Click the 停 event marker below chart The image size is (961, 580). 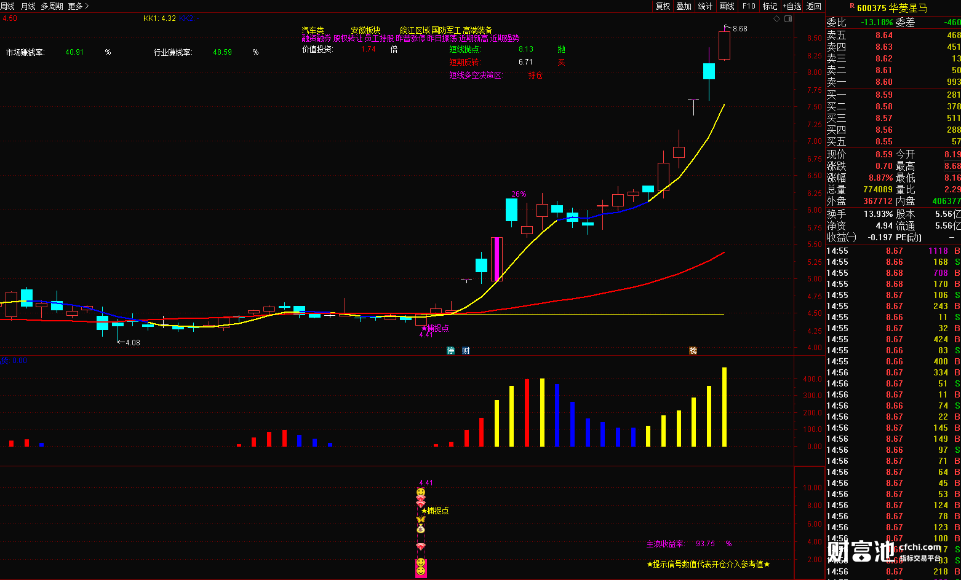pos(450,351)
